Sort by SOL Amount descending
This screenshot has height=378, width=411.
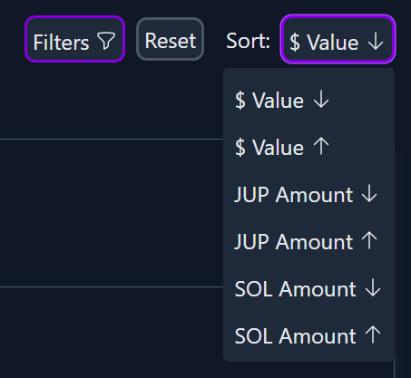(x=308, y=288)
